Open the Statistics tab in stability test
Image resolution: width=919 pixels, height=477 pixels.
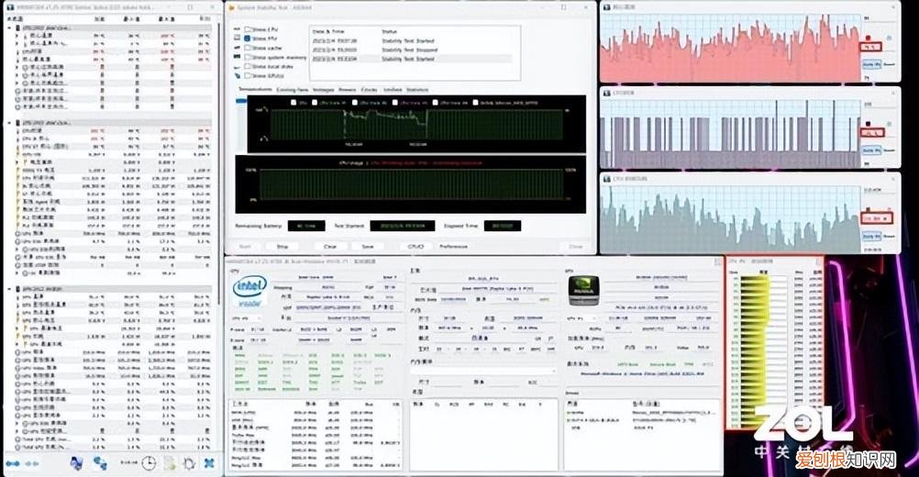click(417, 90)
